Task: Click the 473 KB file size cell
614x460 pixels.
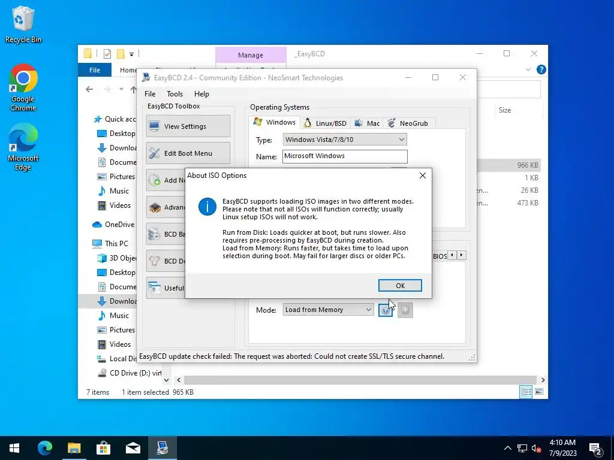Action: pyautogui.click(x=528, y=202)
